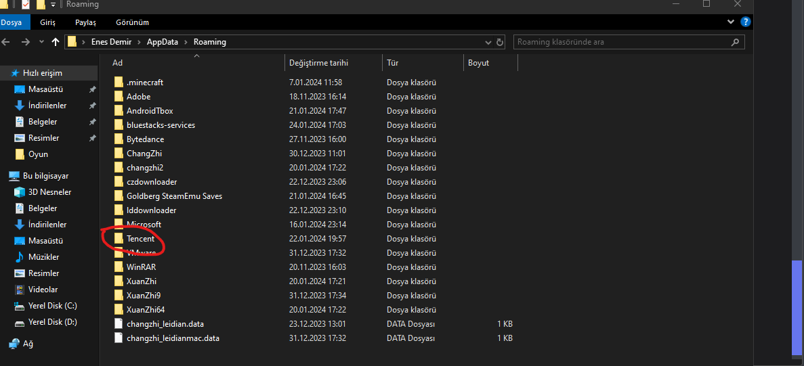
Task: Select Goldberg SteamEmu Saves folder icon
Action: (x=119, y=196)
